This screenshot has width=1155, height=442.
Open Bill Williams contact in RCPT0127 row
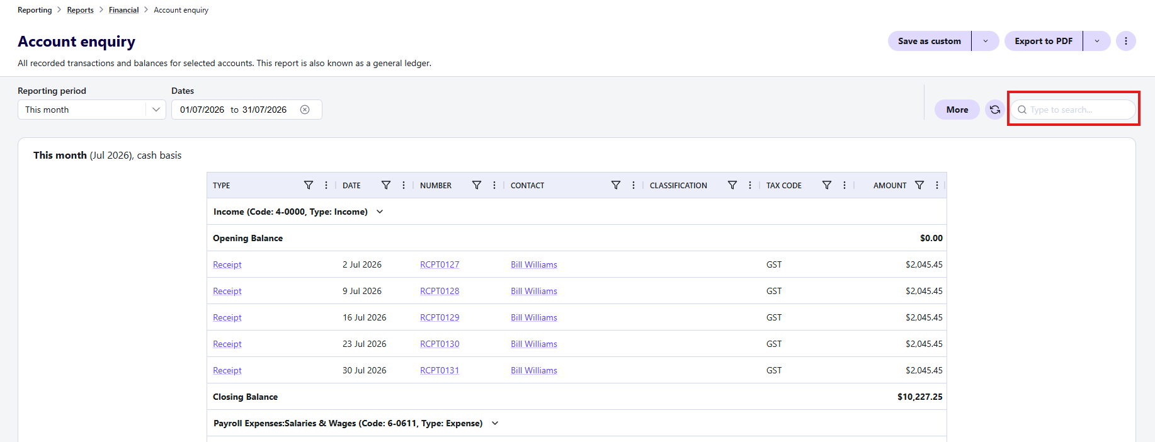coord(534,264)
